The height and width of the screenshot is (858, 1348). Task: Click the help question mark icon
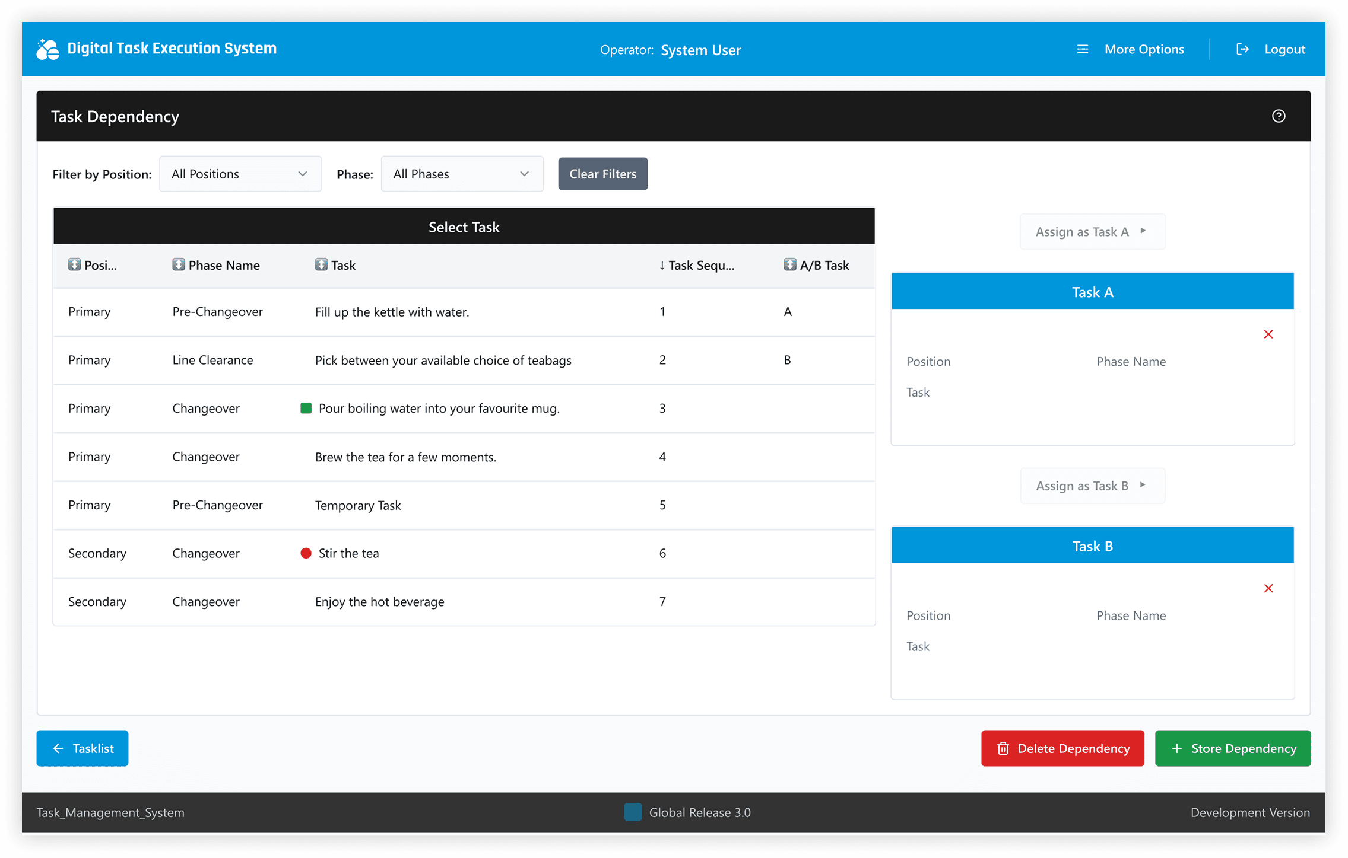(x=1279, y=116)
